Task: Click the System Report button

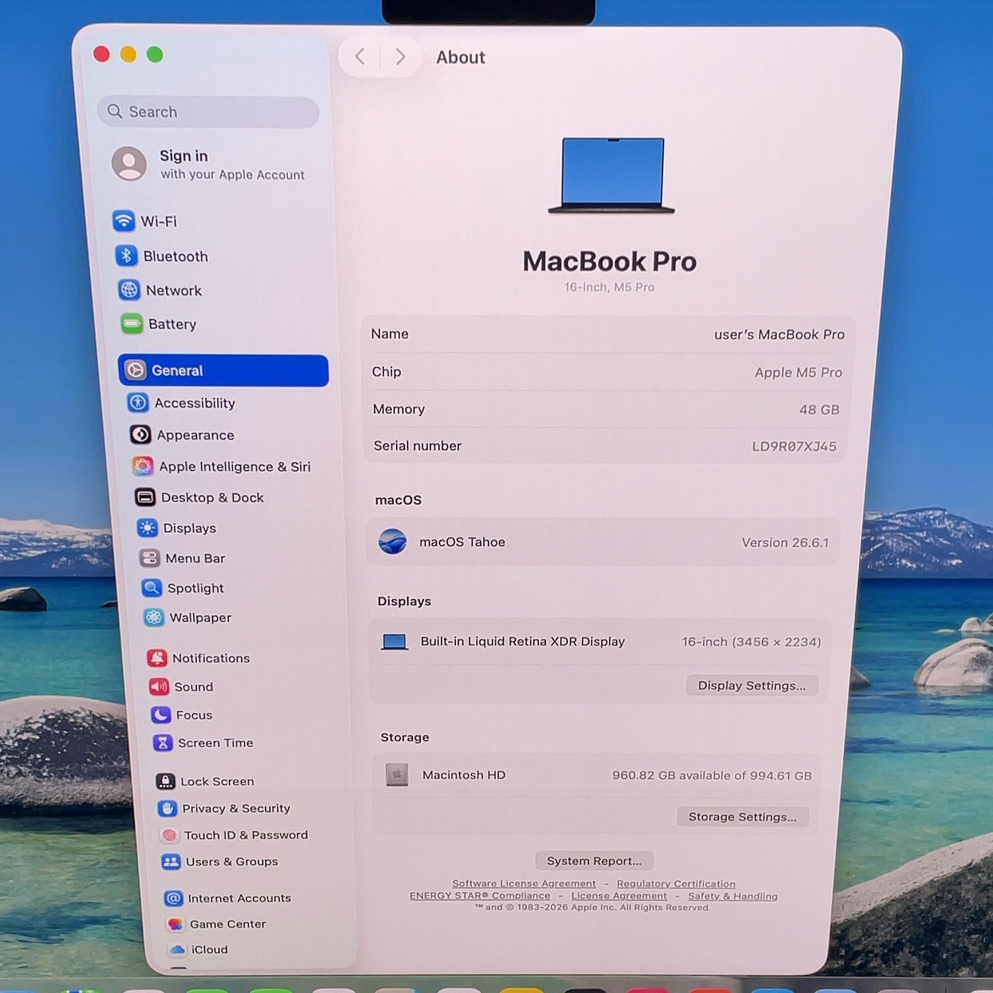Action: coord(594,861)
